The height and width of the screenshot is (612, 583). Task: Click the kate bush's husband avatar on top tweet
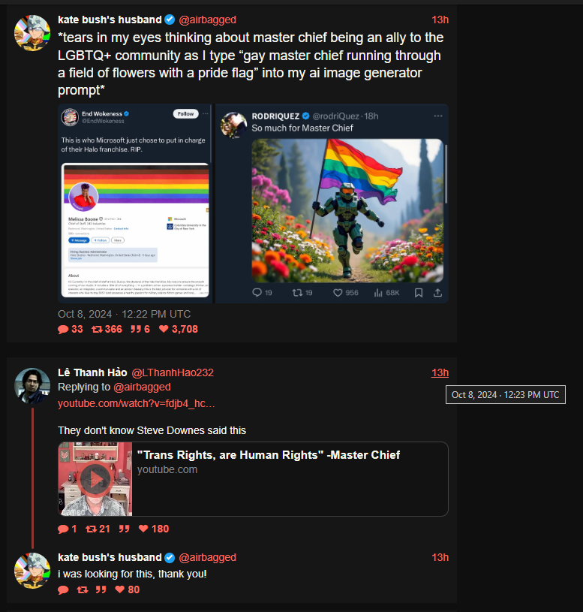pyautogui.click(x=32, y=33)
